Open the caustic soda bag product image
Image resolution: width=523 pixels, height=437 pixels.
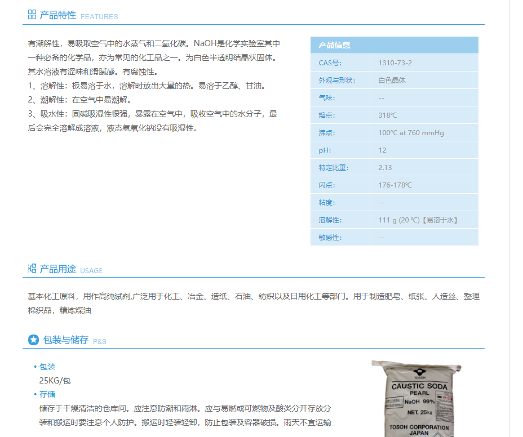pos(417,399)
